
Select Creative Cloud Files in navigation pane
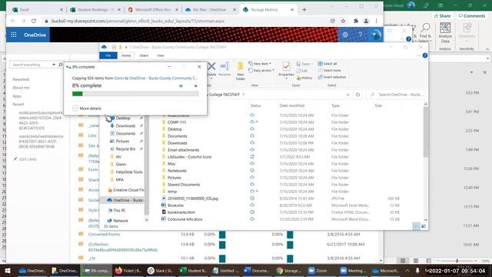pos(125,190)
